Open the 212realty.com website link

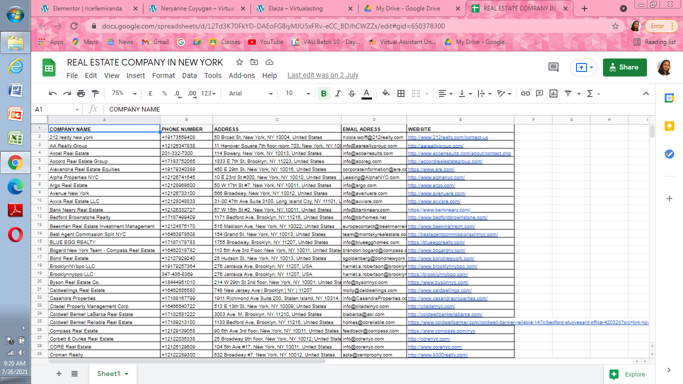448,137
